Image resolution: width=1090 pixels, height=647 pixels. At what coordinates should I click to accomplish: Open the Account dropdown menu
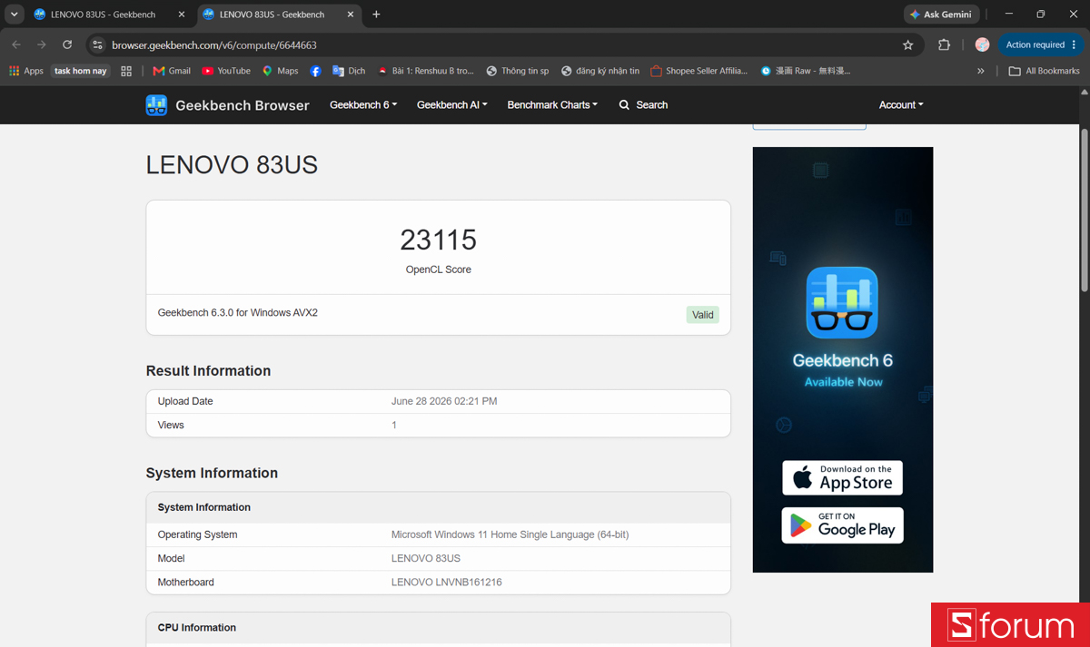point(901,105)
